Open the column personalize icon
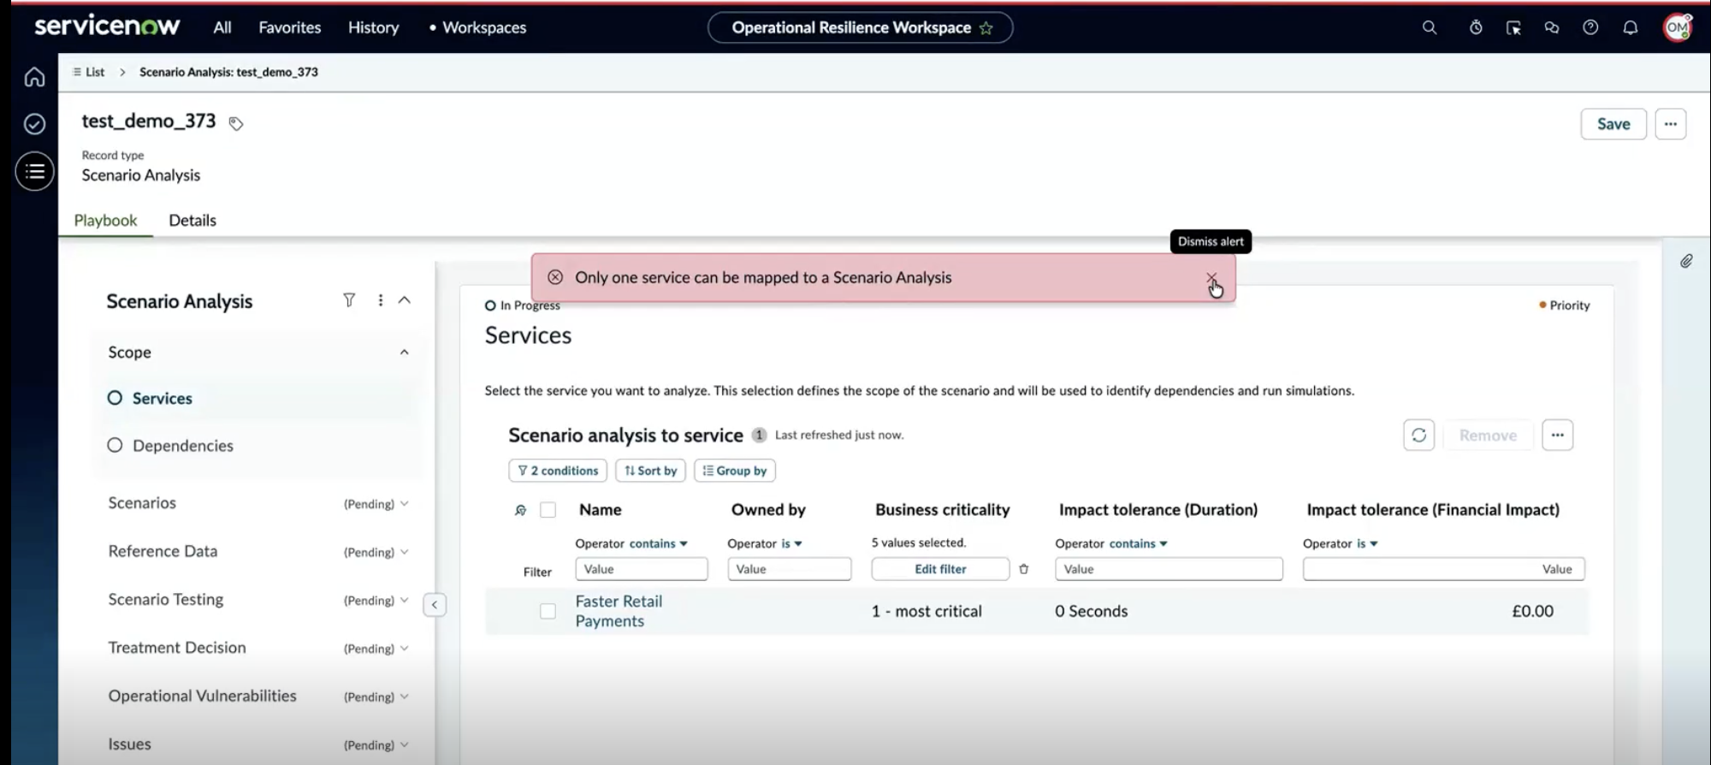Viewport: 1711px width, 765px height. click(x=520, y=510)
